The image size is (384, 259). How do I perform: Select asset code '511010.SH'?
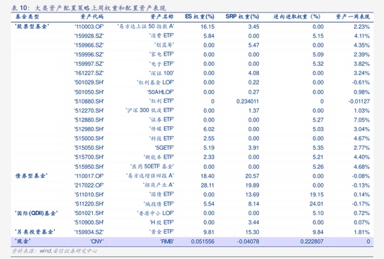click(x=89, y=194)
